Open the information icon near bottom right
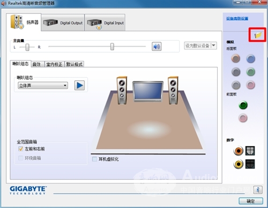The height and width of the screenshot is (208, 268). point(258,190)
